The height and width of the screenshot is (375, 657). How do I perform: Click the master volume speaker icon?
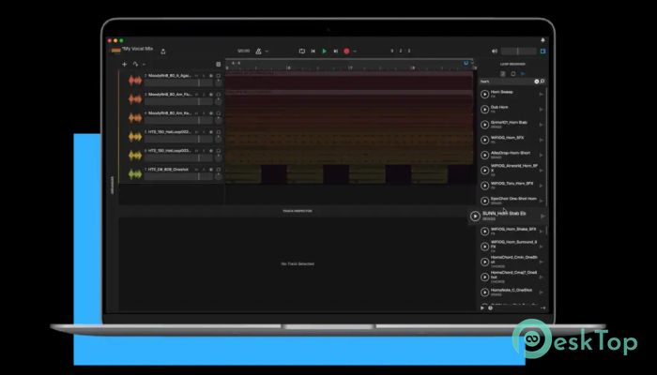point(495,51)
